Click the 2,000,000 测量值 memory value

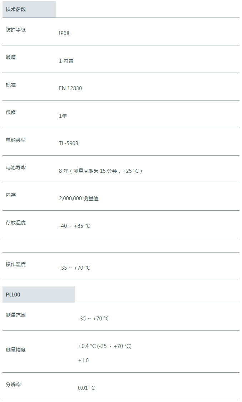pyautogui.click(x=79, y=198)
